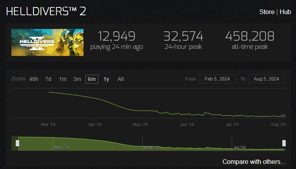This screenshot has width=296, height=169.
Task: Click the Mar '24 marker in navigator
Action: pos(62,147)
